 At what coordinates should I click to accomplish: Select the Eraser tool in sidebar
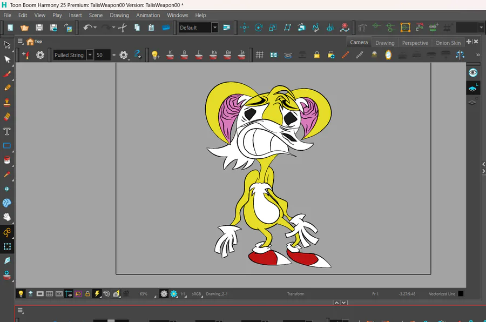pos(7,117)
